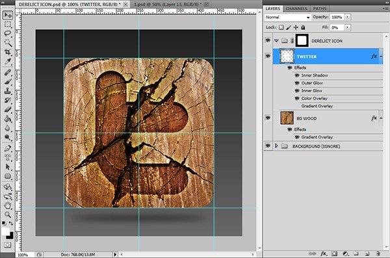
Task: Select the Crop tool
Action: point(8,52)
